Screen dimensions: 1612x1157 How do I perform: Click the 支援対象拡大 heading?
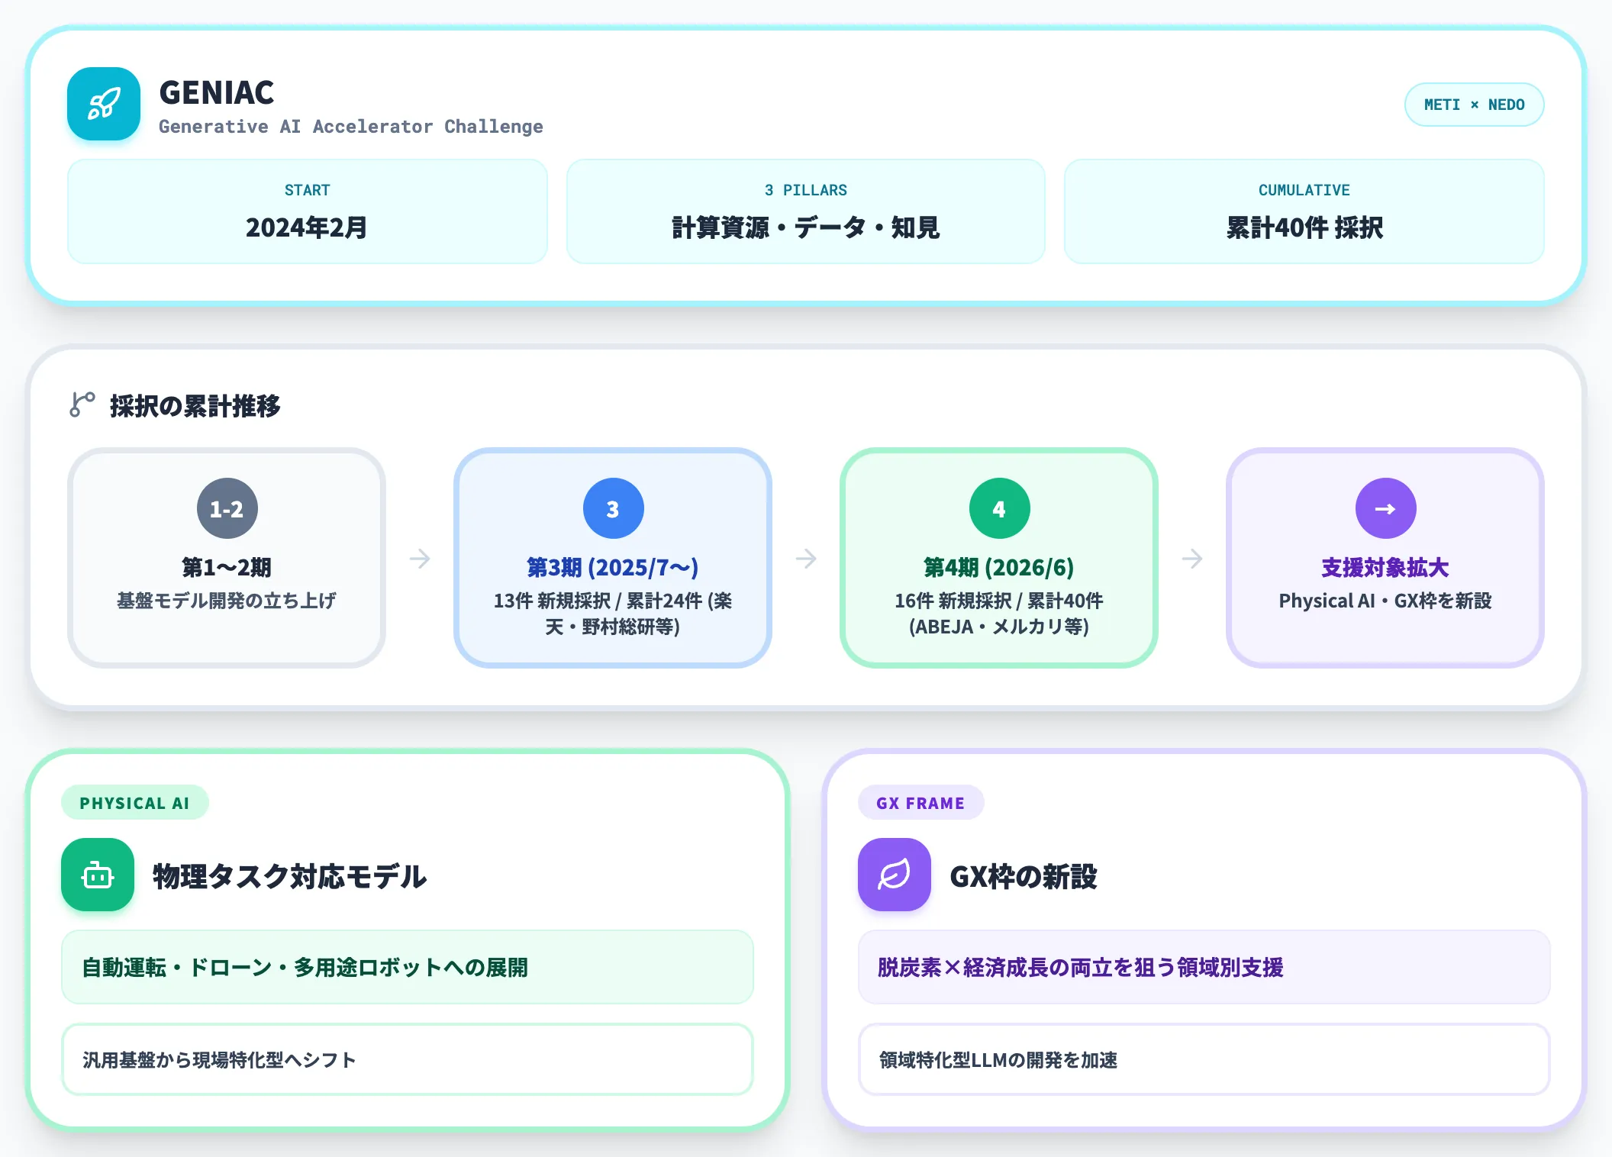(1385, 567)
